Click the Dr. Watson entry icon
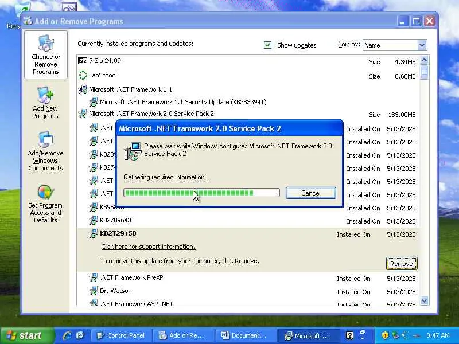 [94, 291]
